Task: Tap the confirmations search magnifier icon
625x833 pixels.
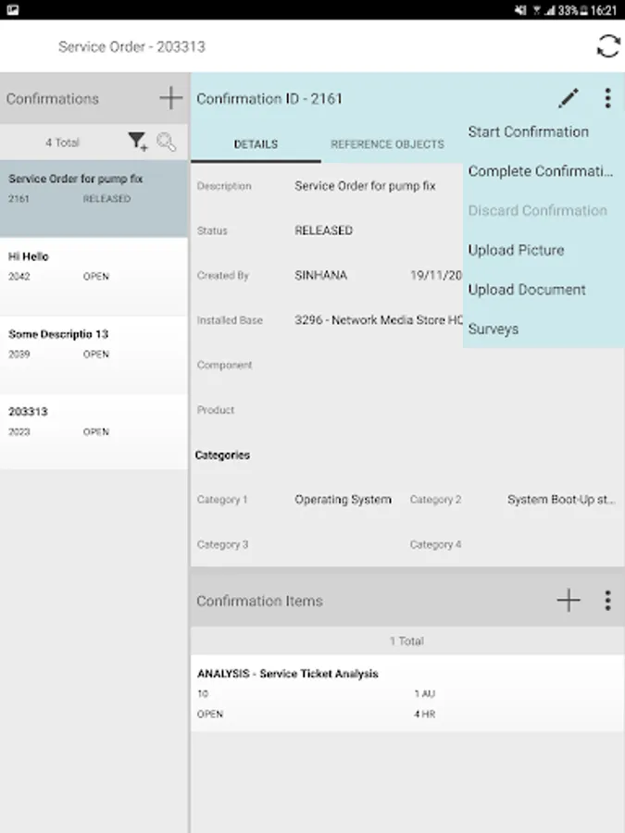Action: click(x=167, y=142)
